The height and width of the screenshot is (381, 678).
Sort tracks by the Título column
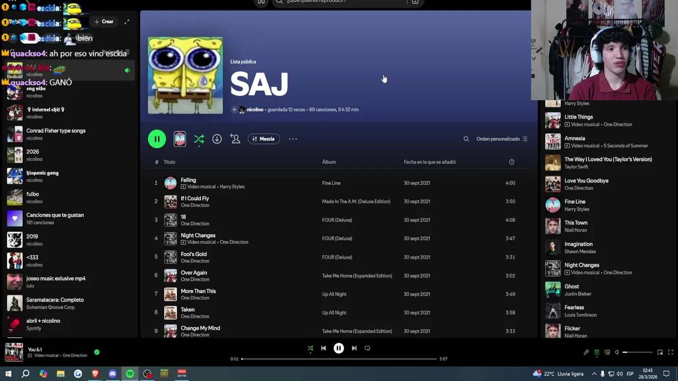pos(169,162)
